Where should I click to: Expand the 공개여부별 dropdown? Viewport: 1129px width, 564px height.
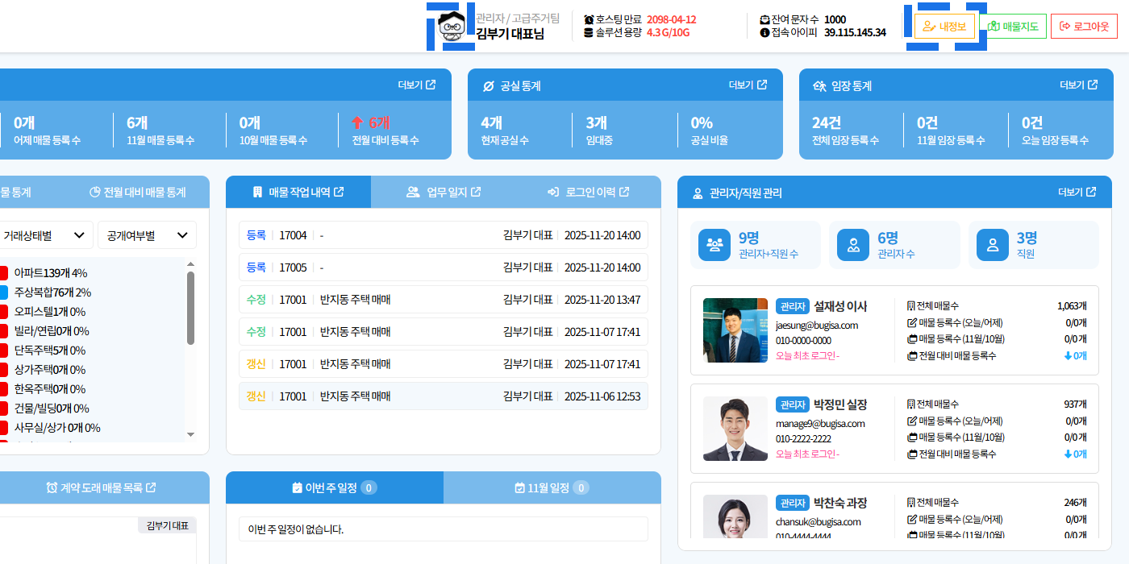(x=147, y=235)
